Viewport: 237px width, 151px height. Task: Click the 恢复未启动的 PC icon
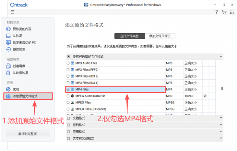pos(8,42)
